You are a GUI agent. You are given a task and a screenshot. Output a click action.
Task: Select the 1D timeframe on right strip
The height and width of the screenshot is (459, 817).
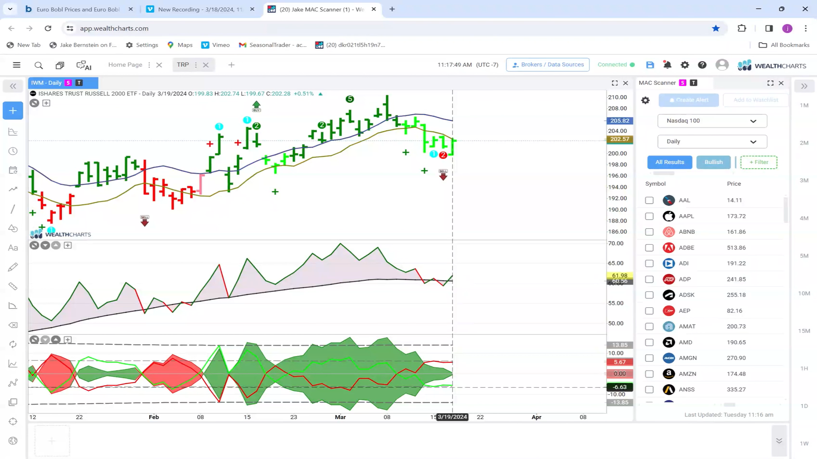804,406
